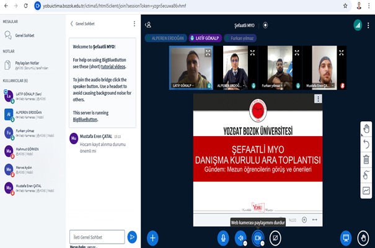Reload the browser page
This screenshot has width=375, height=248.
26,6
